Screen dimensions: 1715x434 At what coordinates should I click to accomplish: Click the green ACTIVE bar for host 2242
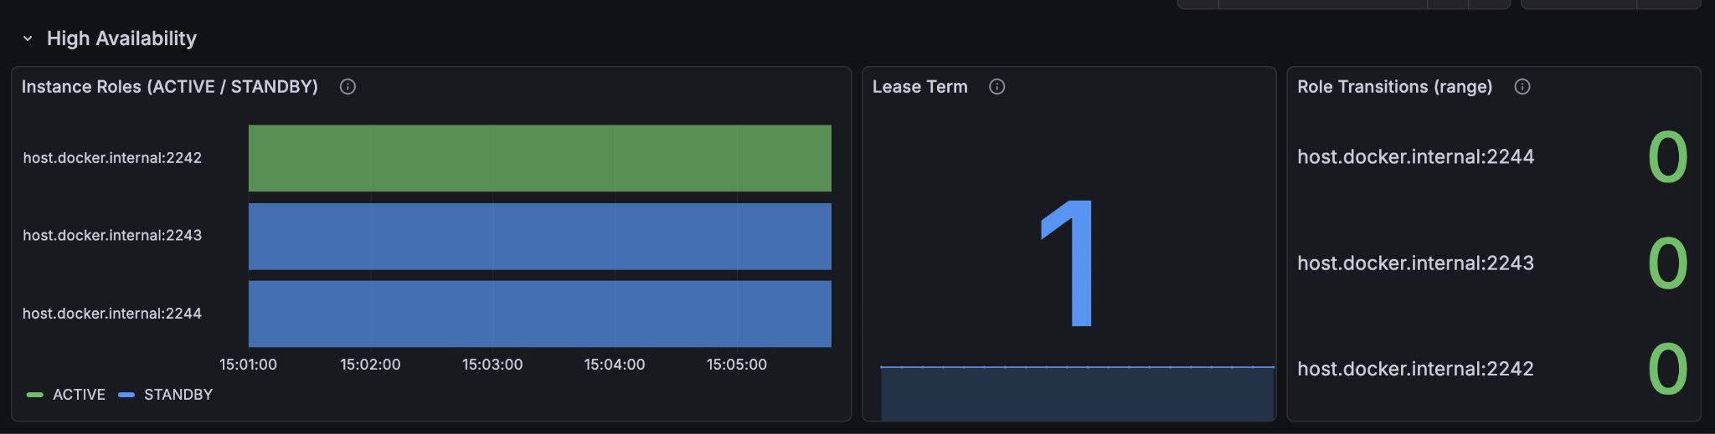540,158
